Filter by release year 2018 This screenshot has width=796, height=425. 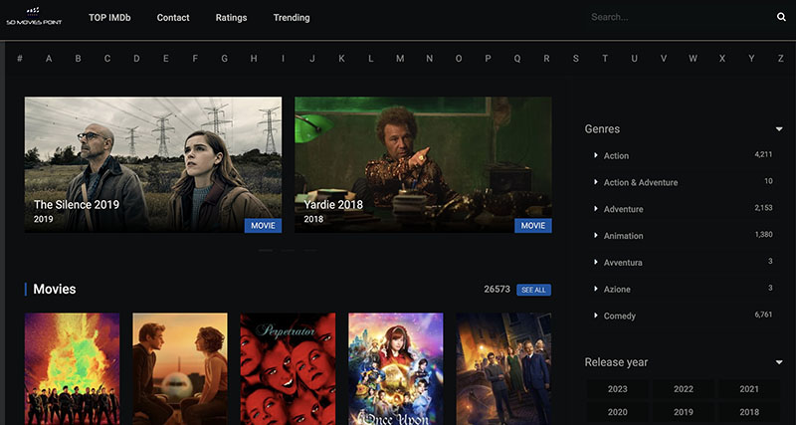[749, 412]
